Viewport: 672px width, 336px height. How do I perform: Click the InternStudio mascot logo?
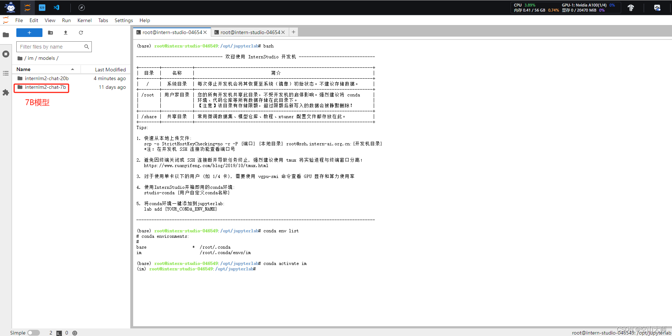[10, 7]
